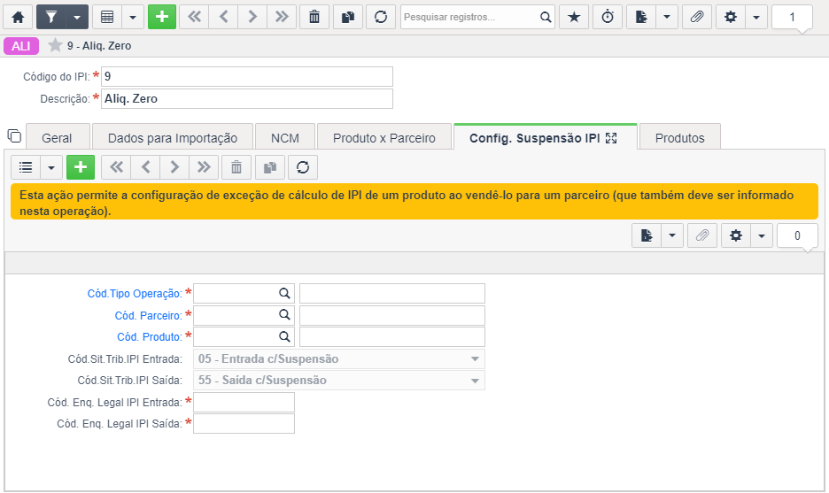Refresh the record with top reload icon
829x493 pixels.
[x=381, y=17]
